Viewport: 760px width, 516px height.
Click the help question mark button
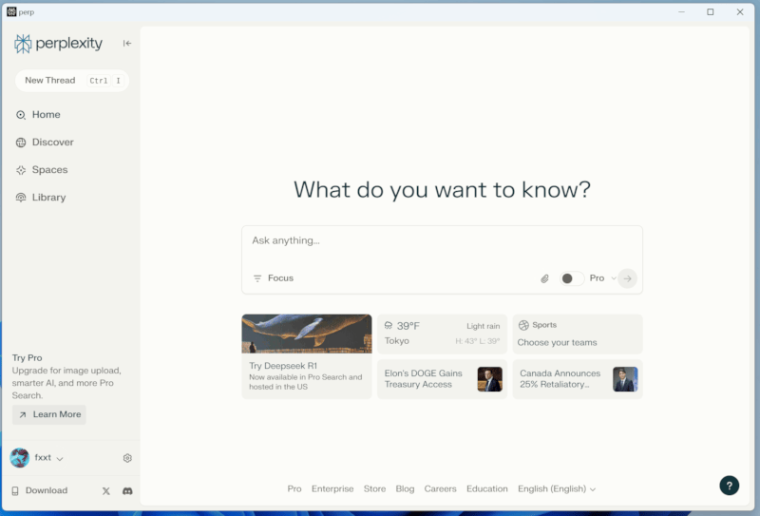[729, 486]
